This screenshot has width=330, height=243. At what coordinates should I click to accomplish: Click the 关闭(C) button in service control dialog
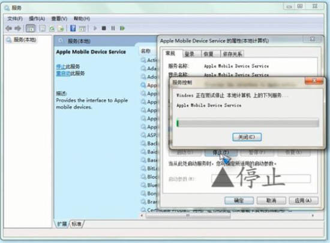247,137
